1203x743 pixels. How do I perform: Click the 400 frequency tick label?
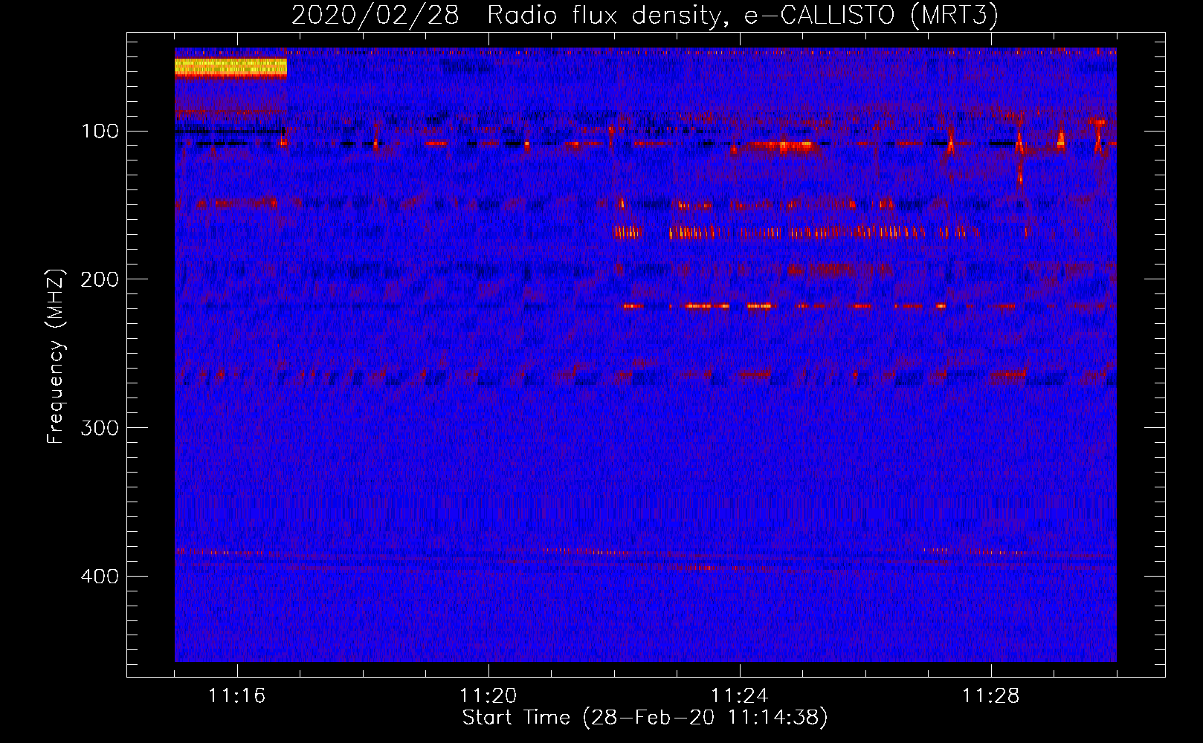(x=100, y=577)
